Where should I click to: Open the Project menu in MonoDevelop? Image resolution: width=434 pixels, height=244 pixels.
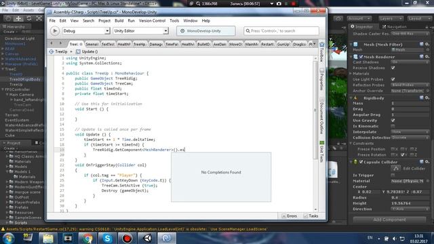104,21
